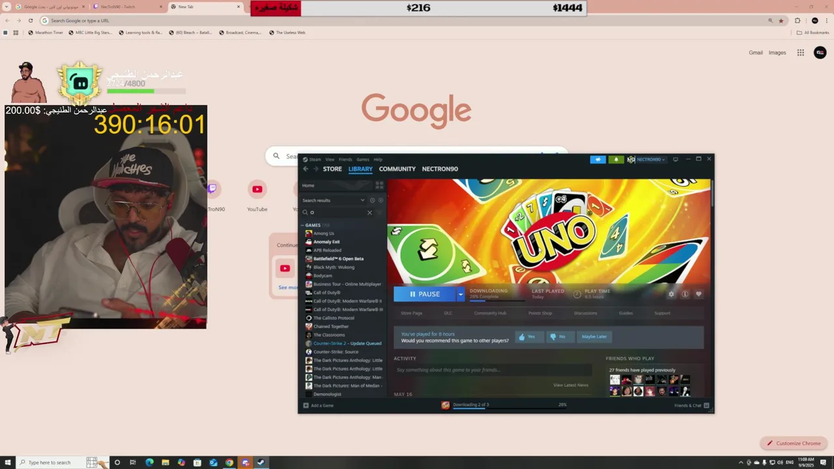Open Steam notifications bell

tap(616, 160)
